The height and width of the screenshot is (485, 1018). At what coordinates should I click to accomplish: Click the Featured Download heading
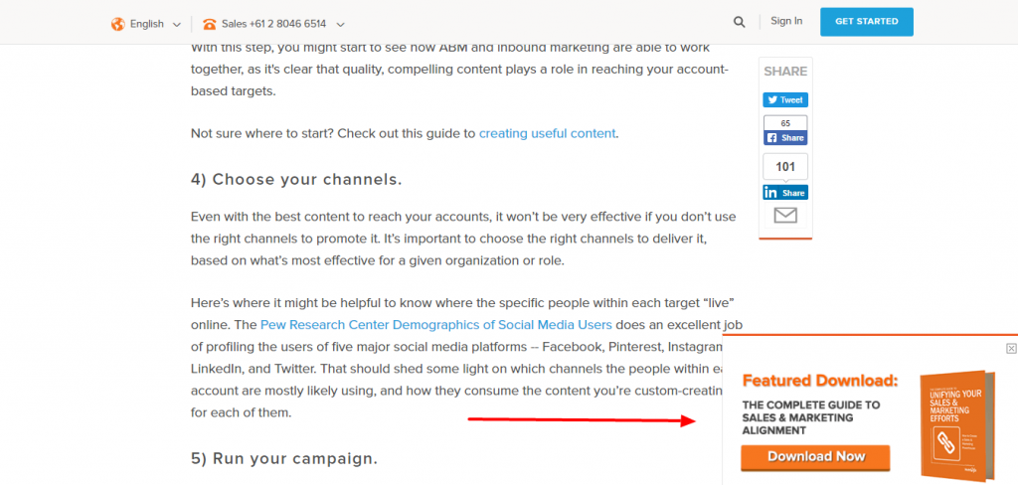tap(820, 381)
